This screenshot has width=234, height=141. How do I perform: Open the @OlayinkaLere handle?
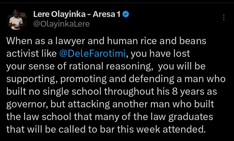61,24
